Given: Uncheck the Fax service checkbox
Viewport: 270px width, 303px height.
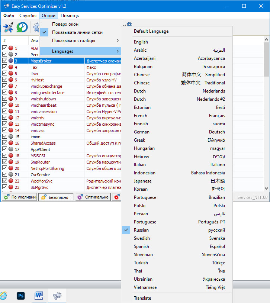Looking at the screenshot, I should (x=4, y=67).
